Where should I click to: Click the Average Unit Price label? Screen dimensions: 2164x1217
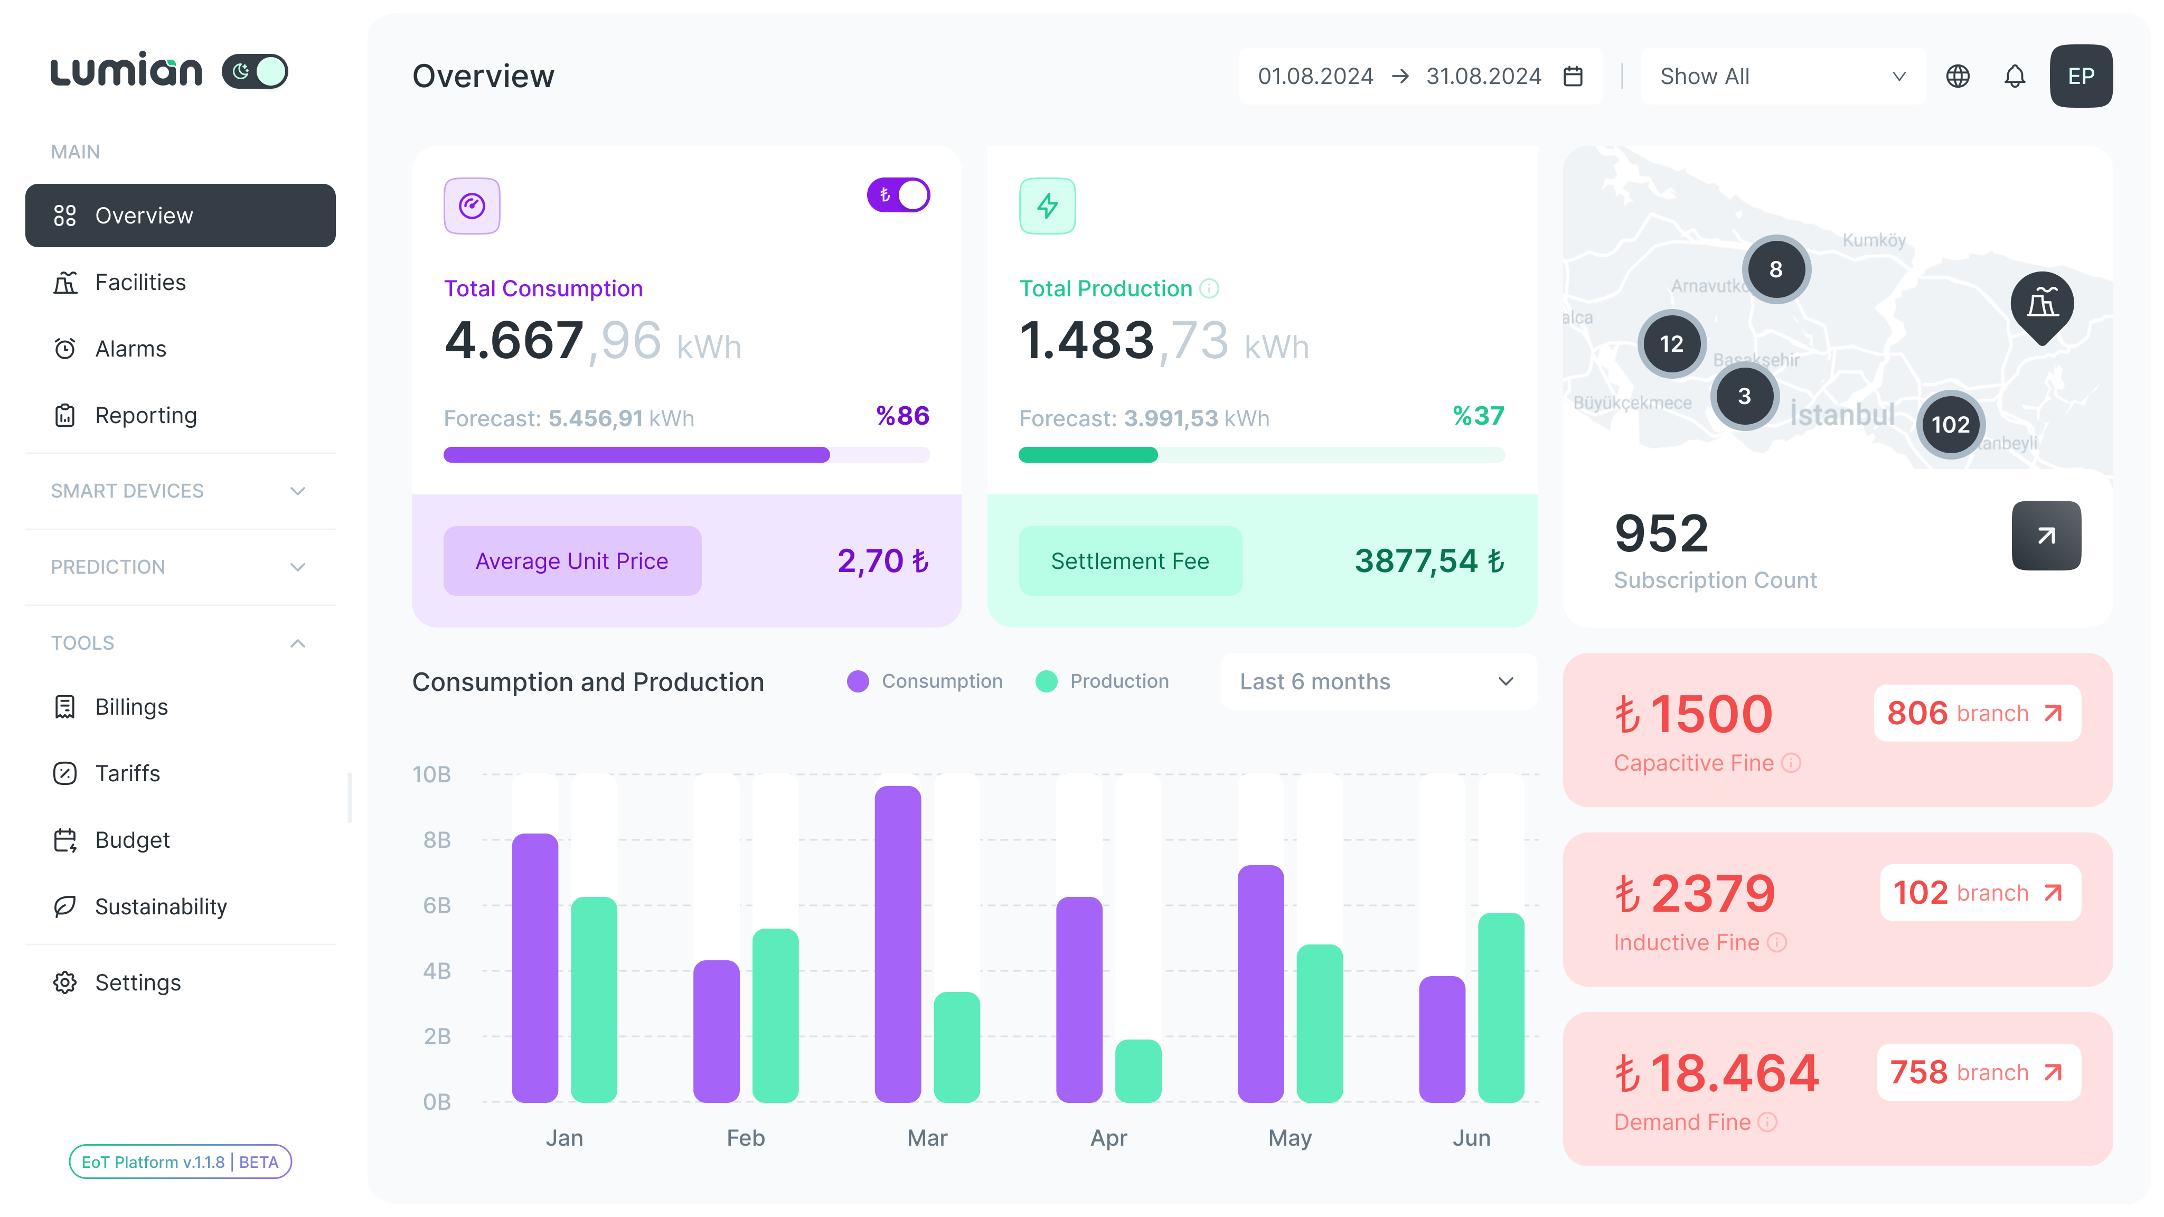tap(572, 560)
